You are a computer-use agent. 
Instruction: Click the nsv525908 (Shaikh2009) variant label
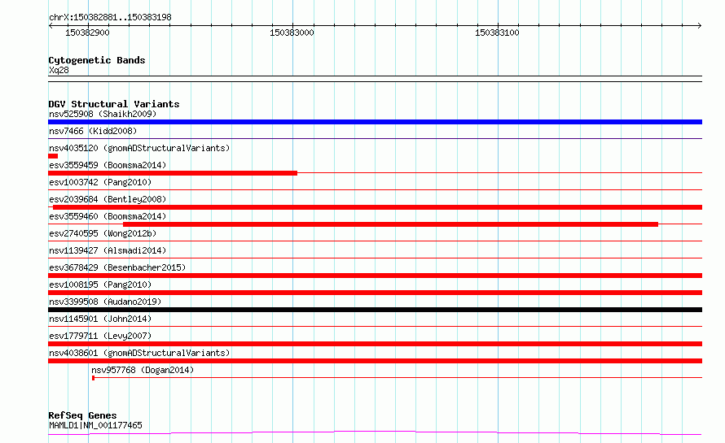pyautogui.click(x=103, y=114)
